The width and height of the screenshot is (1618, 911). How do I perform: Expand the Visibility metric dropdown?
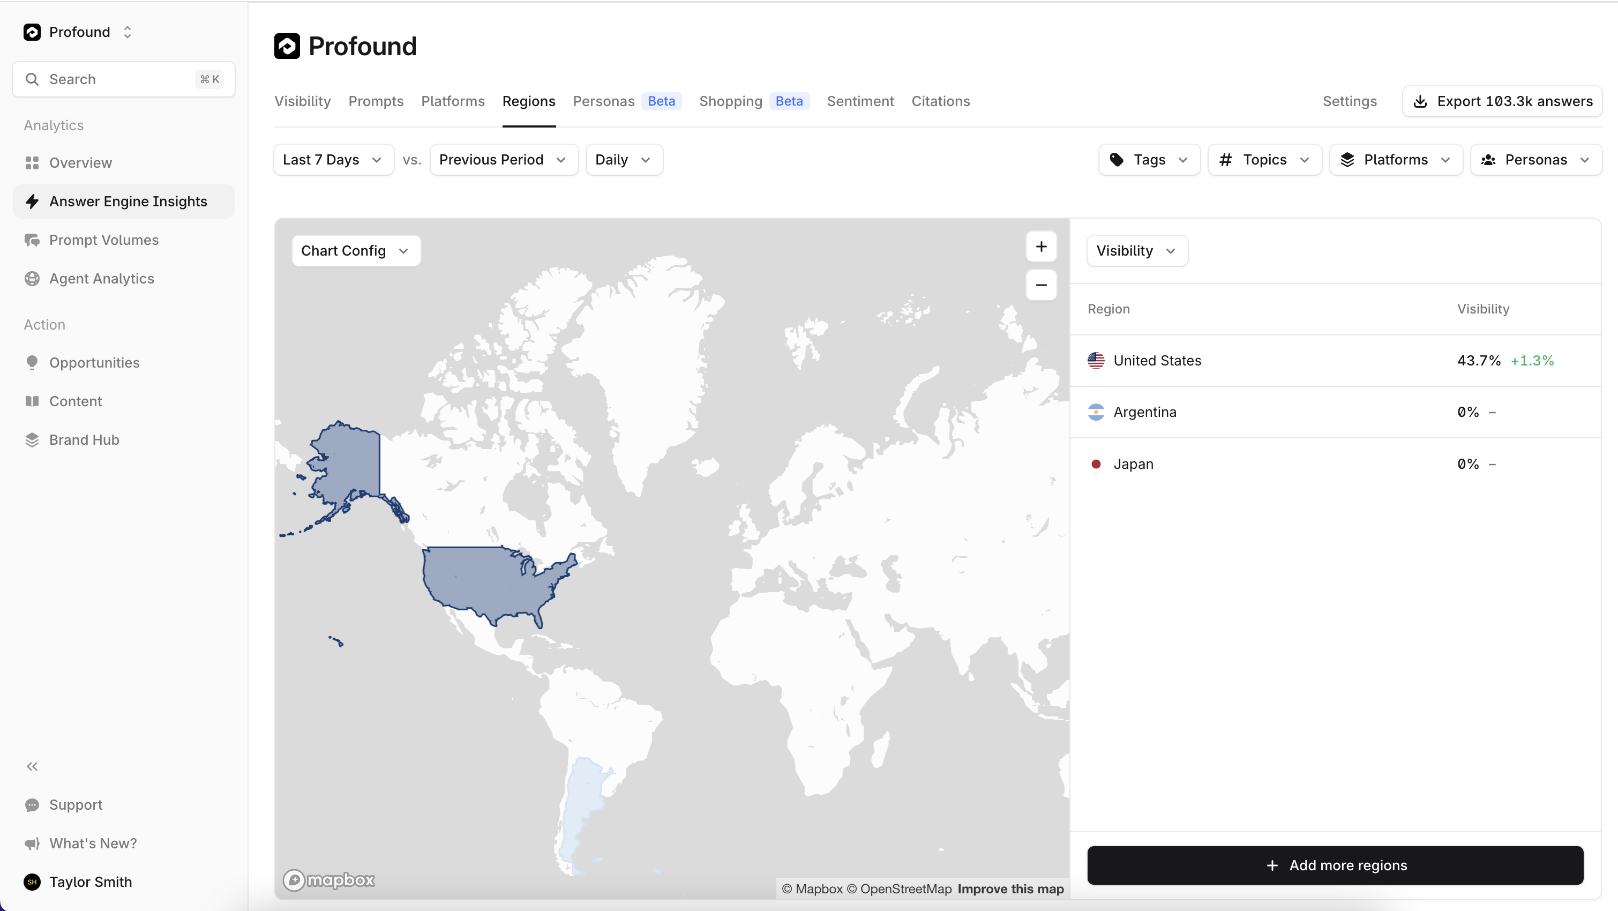tap(1136, 251)
